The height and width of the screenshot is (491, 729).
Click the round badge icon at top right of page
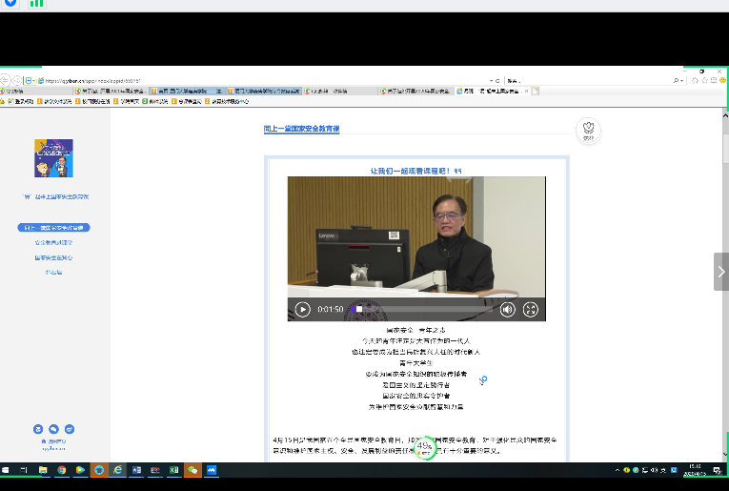pos(589,130)
